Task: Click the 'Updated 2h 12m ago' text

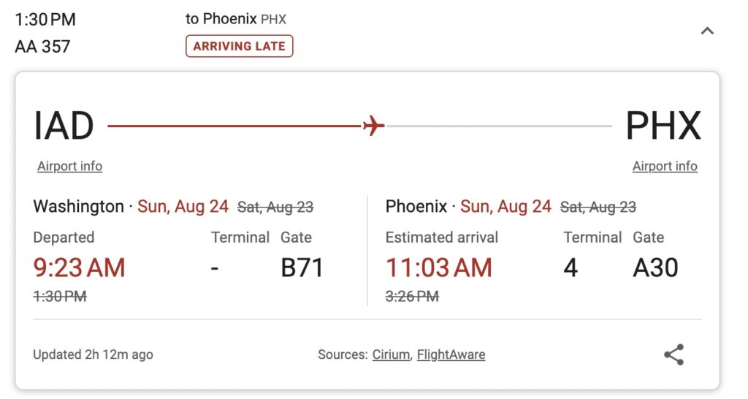Action: point(93,354)
